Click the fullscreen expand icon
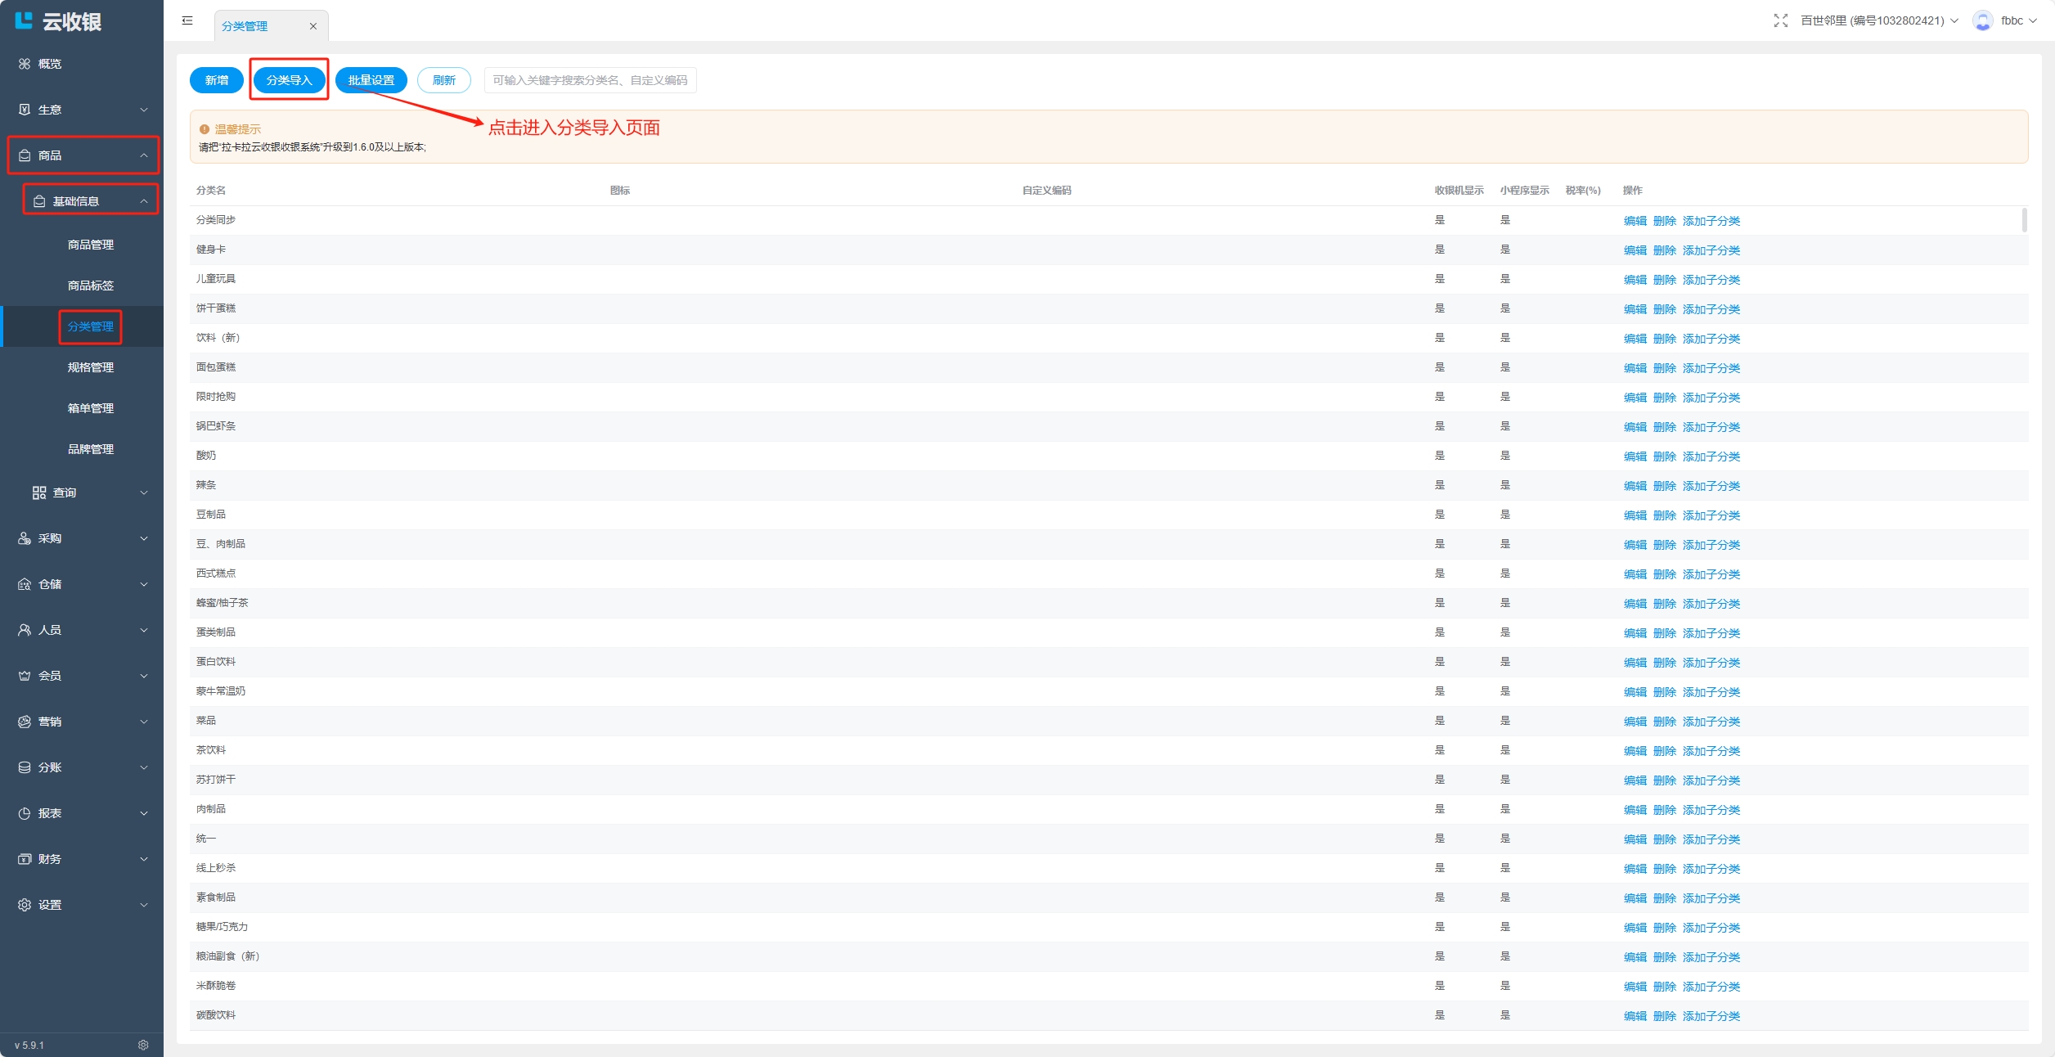The height and width of the screenshot is (1057, 2055). [1780, 20]
